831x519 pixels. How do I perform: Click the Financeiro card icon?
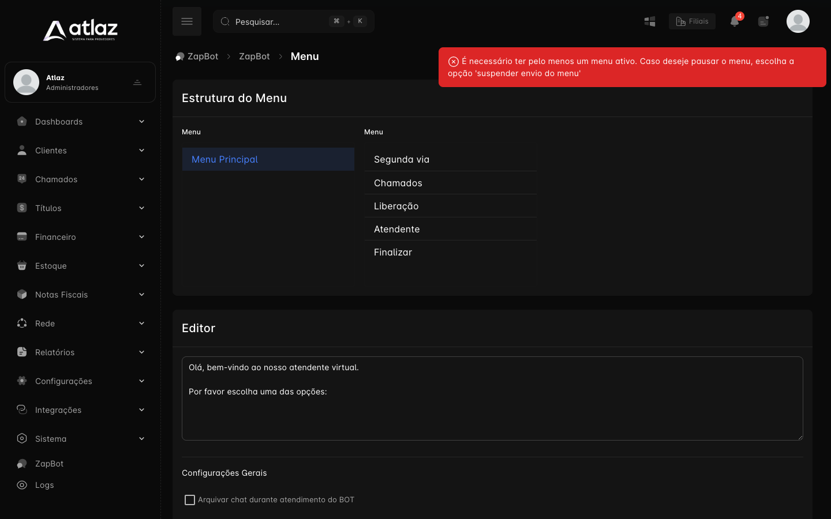click(x=22, y=236)
